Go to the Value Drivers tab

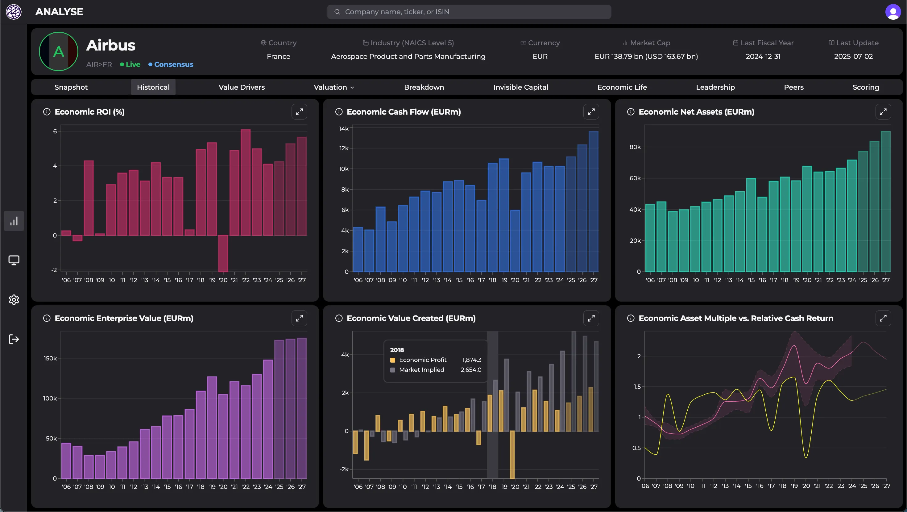pos(242,87)
